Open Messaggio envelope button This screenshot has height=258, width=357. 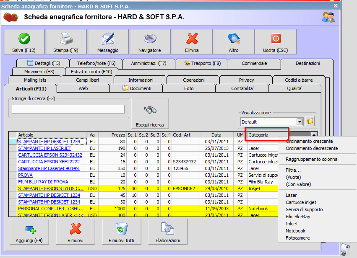[108, 41]
